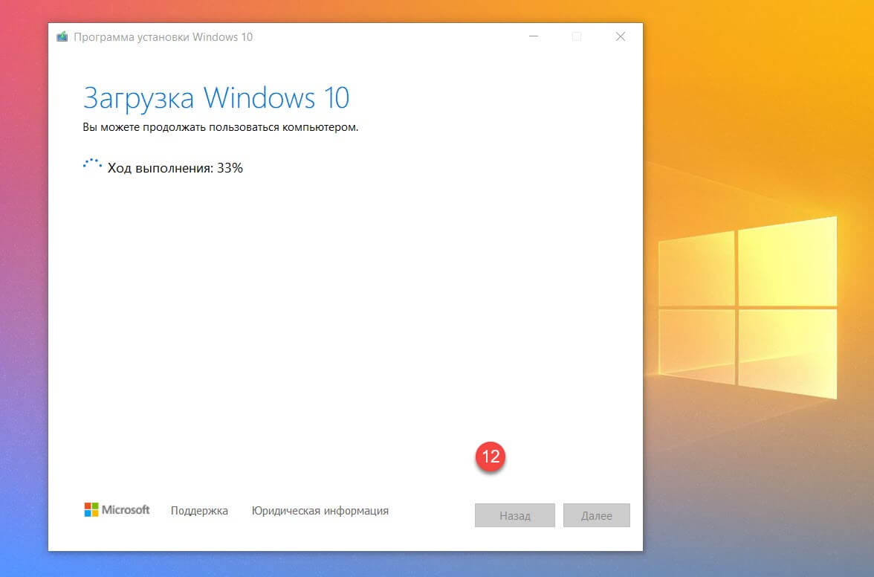Click 'Вы можете продолжать пользоваться компьютером.' text
This screenshot has height=577, width=874.
coord(220,127)
